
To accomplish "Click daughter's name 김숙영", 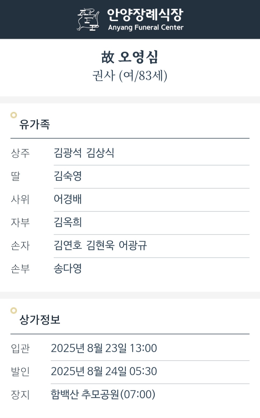I will [x=68, y=176].
